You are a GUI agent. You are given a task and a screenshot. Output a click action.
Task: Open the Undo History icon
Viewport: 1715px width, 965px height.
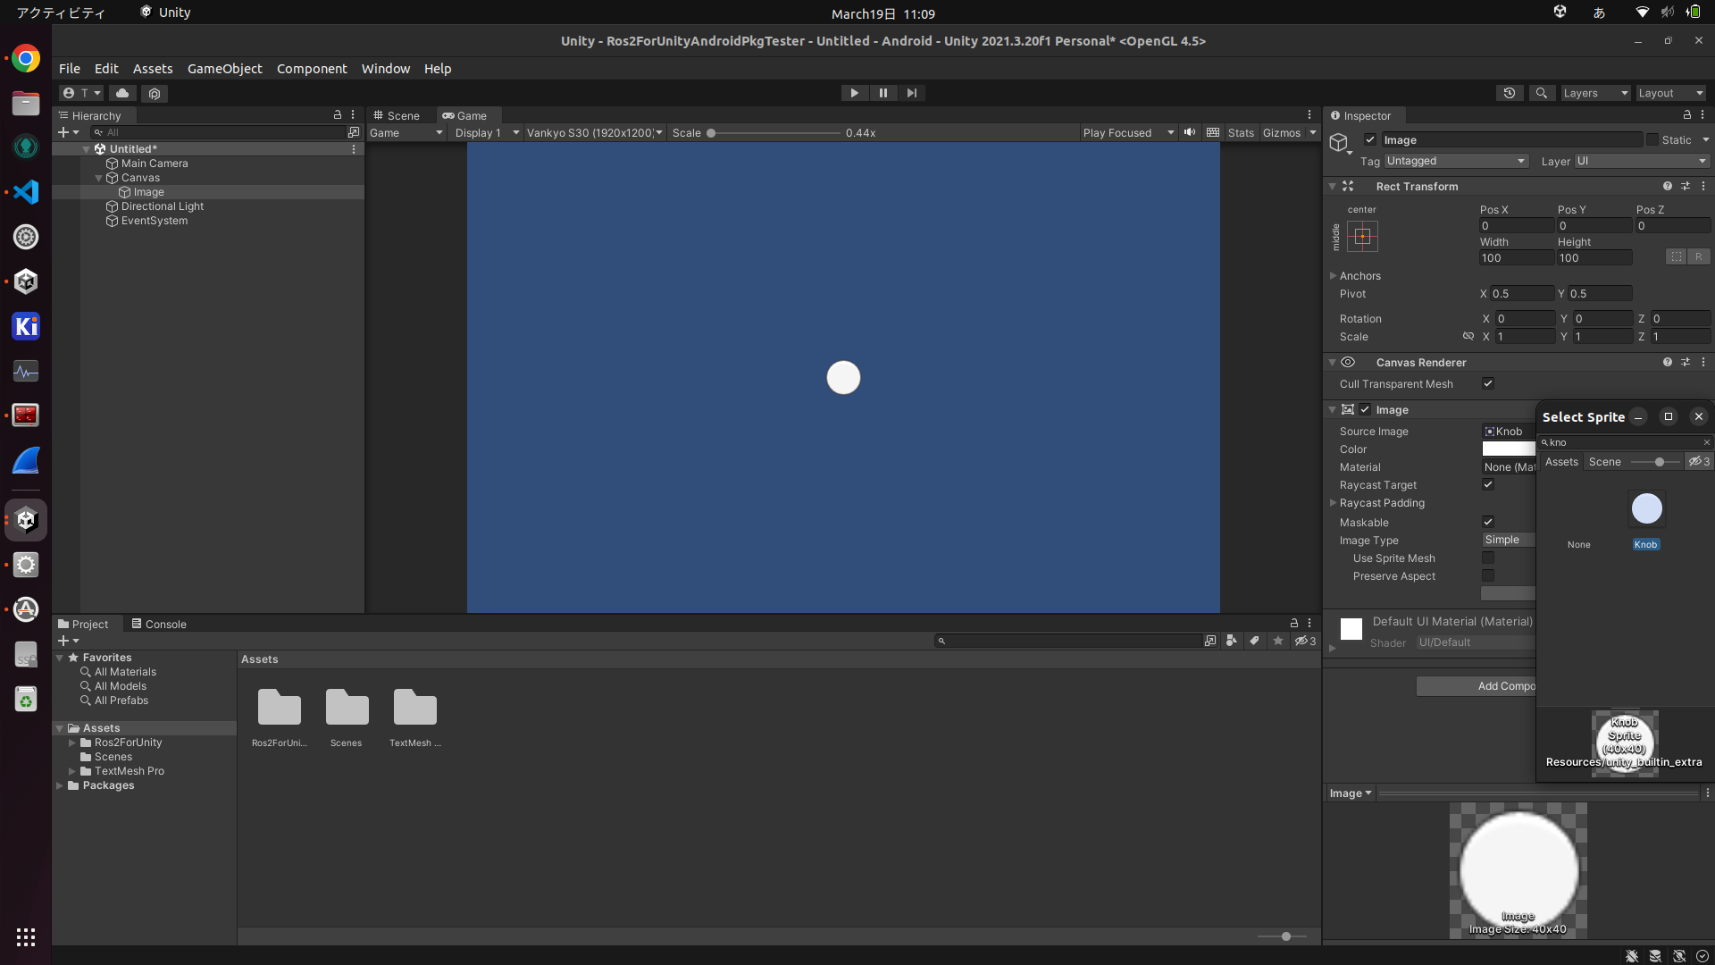(1510, 93)
